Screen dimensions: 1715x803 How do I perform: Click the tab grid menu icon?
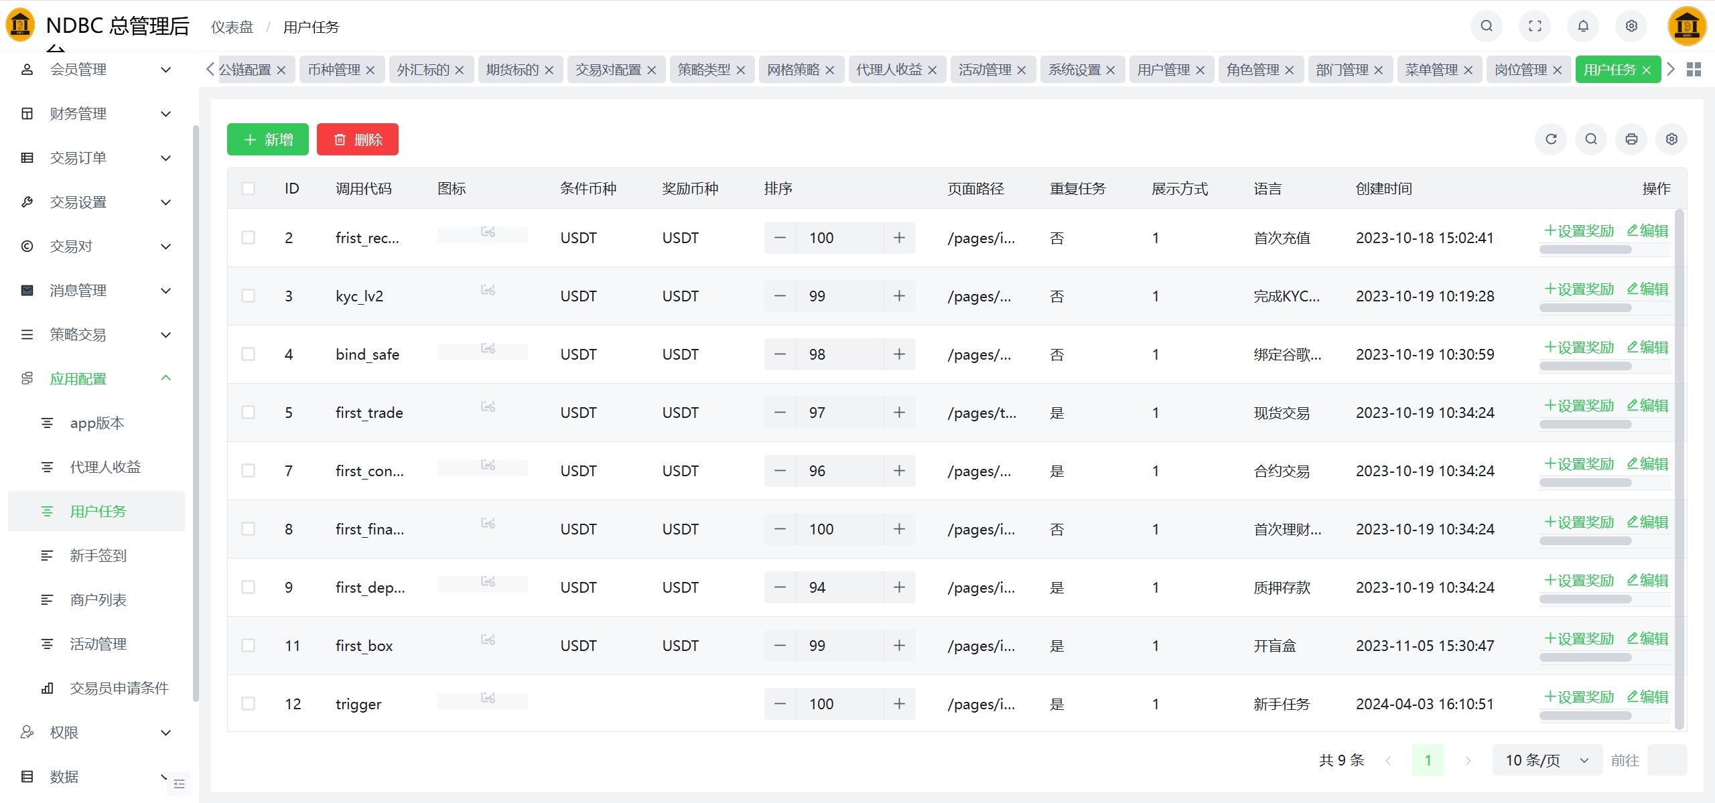coord(1694,70)
